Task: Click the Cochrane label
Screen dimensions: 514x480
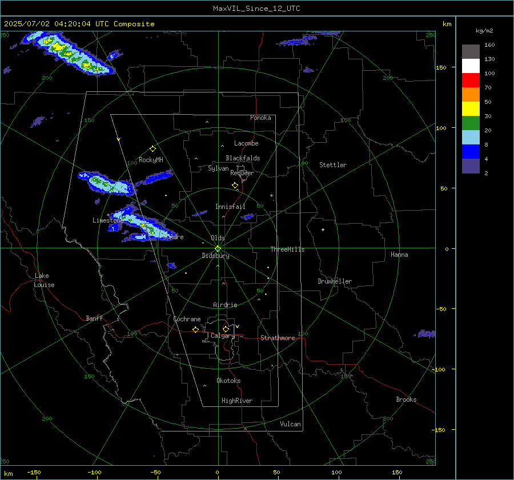Action: [187, 319]
